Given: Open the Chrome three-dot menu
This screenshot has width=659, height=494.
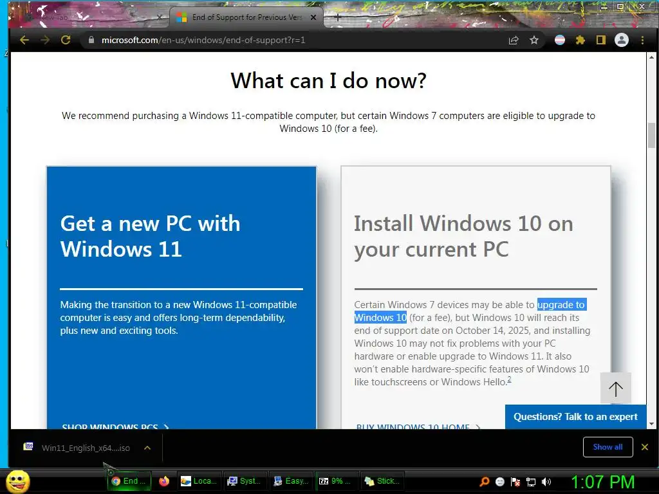Looking at the screenshot, I should pyautogui.click(x=642, y=41).
